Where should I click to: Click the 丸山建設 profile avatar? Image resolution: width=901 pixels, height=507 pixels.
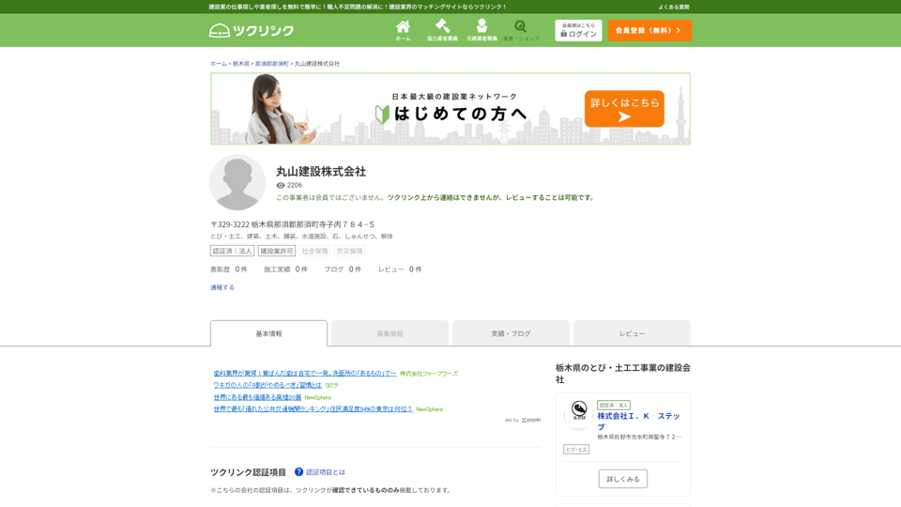coord(237,182)
